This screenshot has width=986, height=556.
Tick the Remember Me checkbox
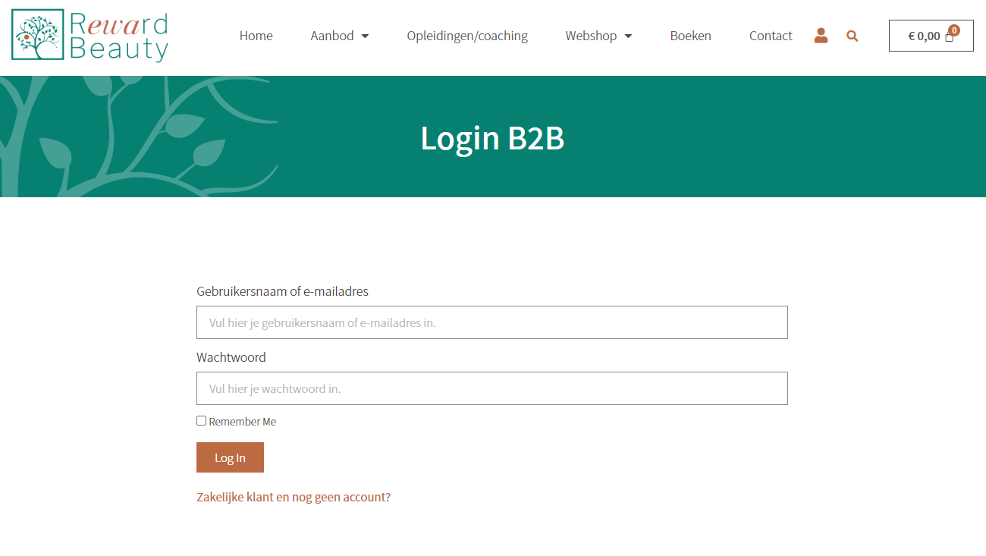pyautogui.click(x=202, y=420)
